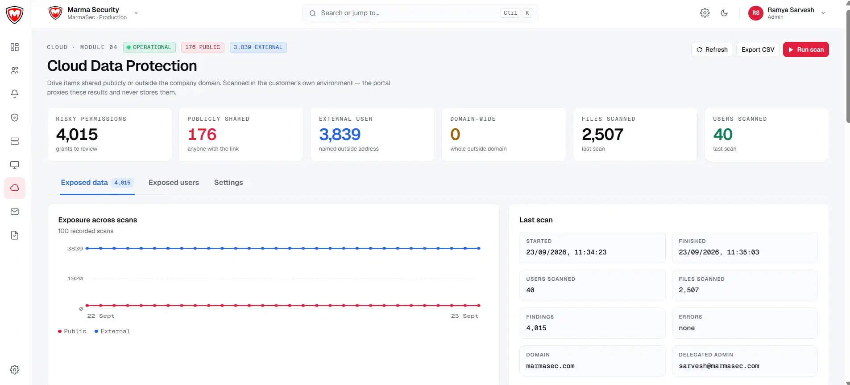Open the dashboard grid icon in sidebar
Viewport: 850px width, 385px height.
point(15,47)
